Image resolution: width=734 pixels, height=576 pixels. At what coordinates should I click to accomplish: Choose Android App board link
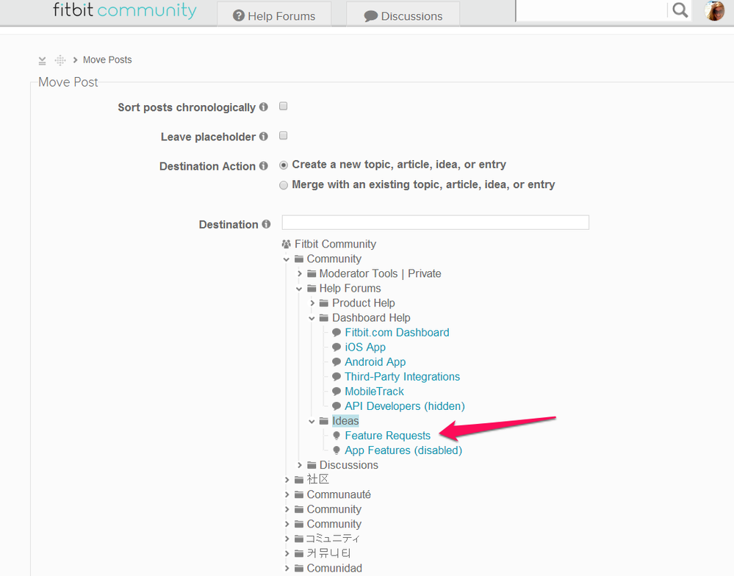click(375, 361)
